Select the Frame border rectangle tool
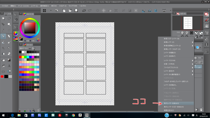This screenshot has width=210, height=118. pos(3,72)
